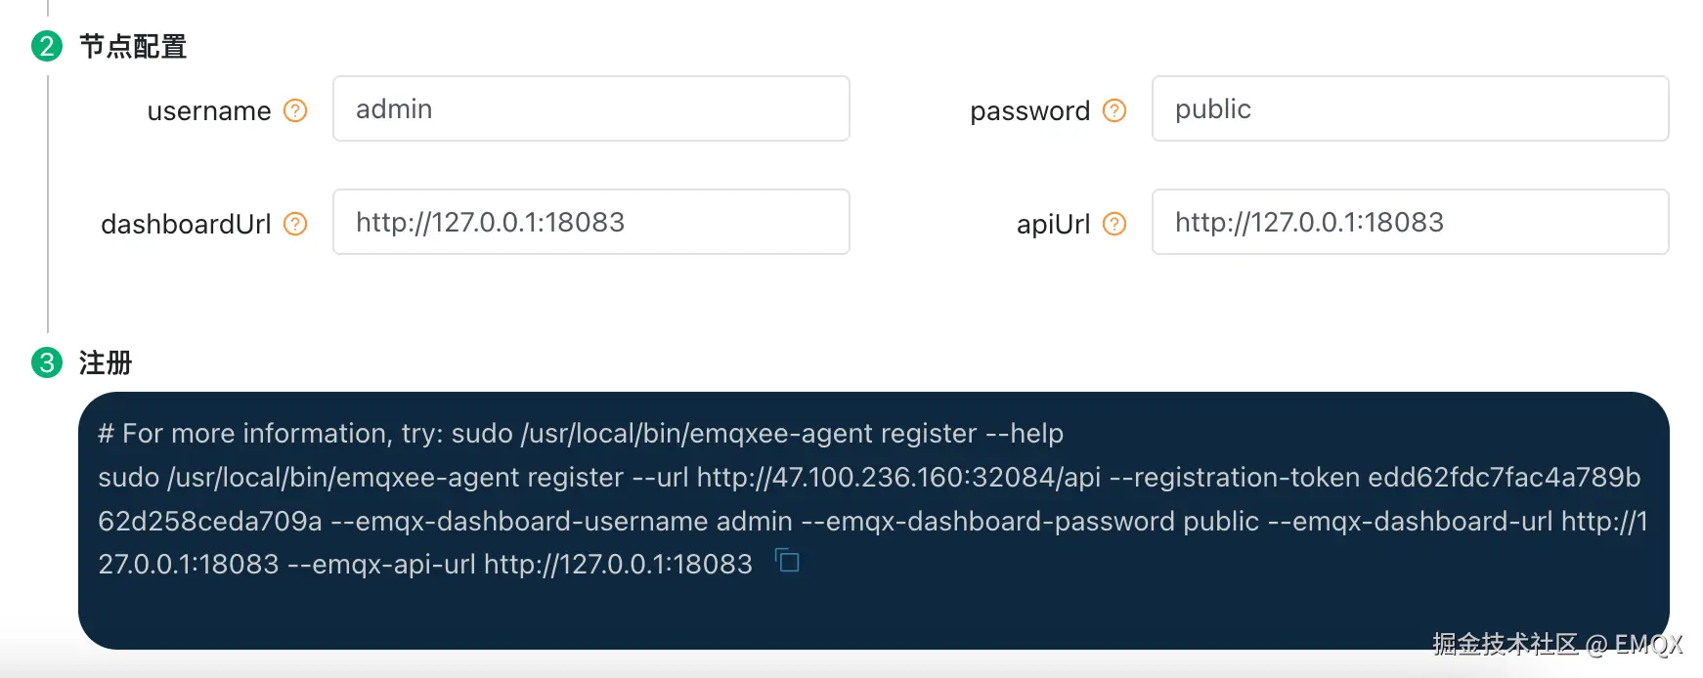This screenshot has height=678, width=1703.
Task: Click the green step 3 badge
Action: pyautogui.click(x=47, y=362)
